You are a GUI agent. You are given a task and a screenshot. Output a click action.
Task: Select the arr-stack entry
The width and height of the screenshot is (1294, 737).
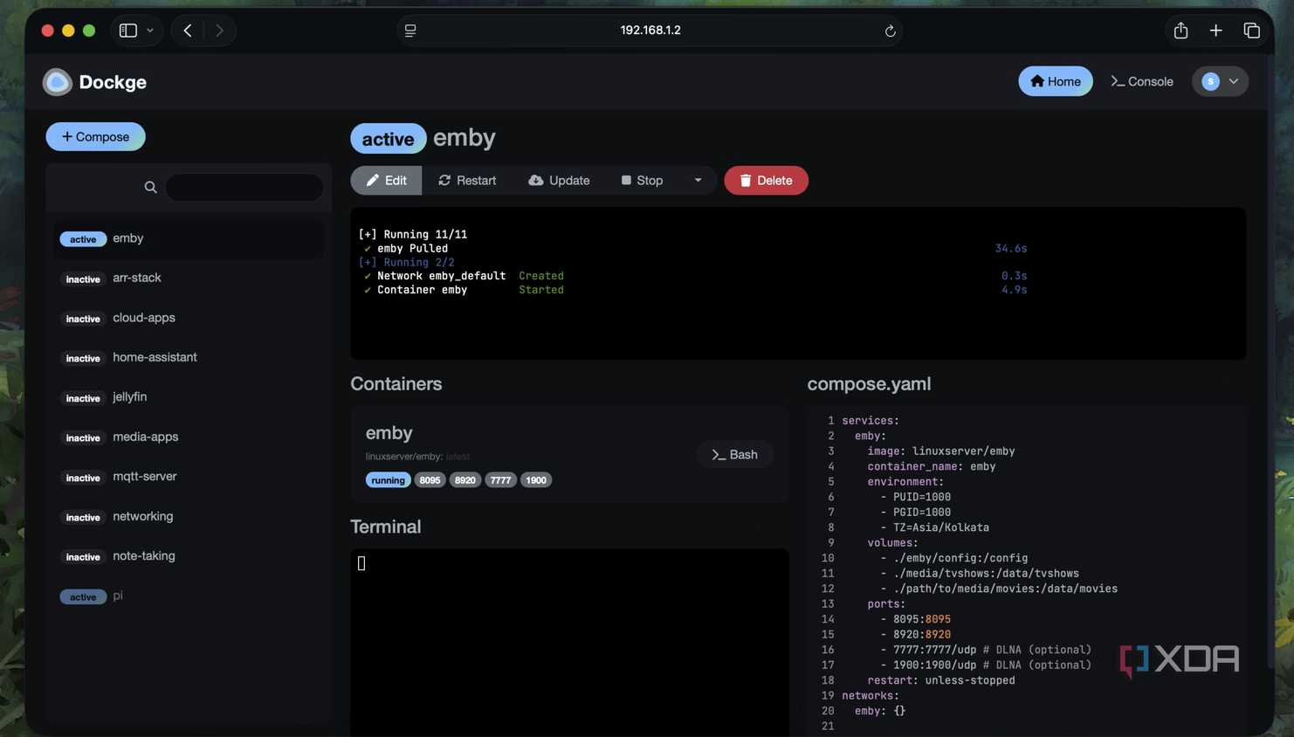[189, 278]
